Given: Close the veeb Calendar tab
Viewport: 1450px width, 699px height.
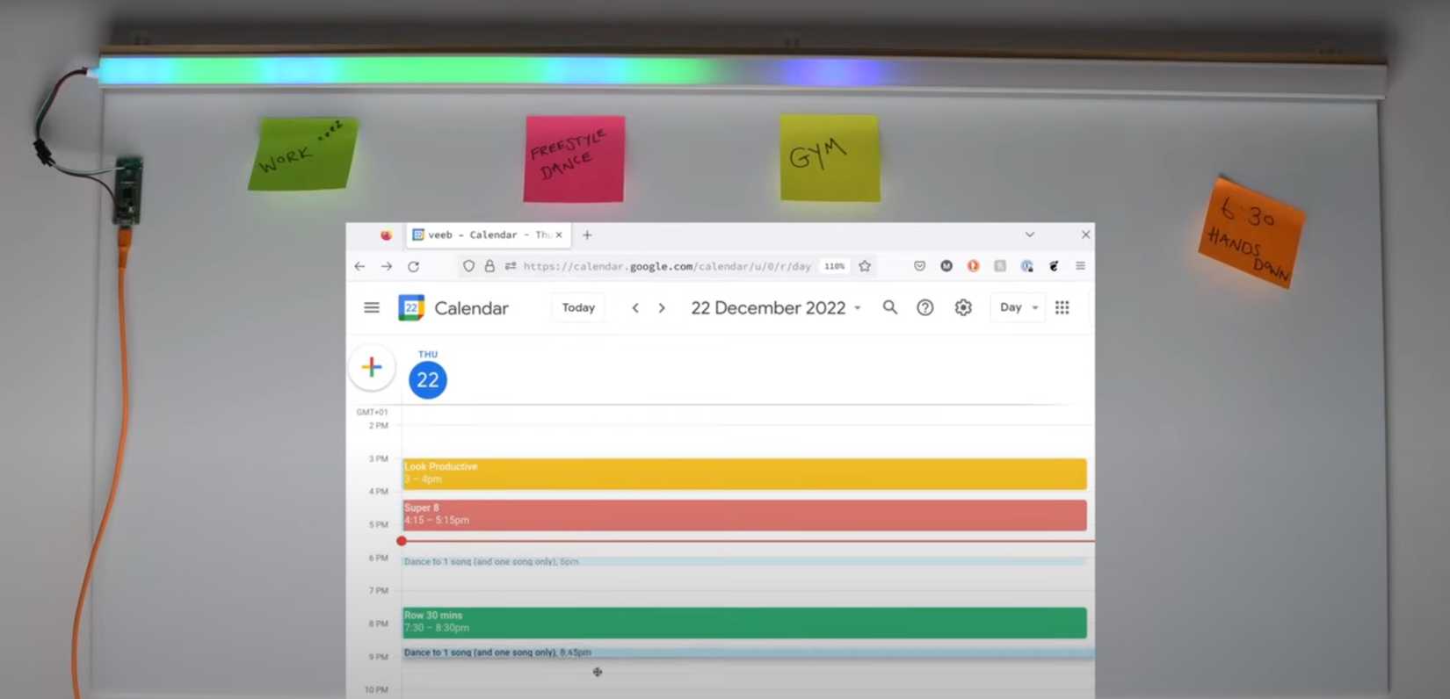Looking at the screenshot, I should [x=559, y=234].
